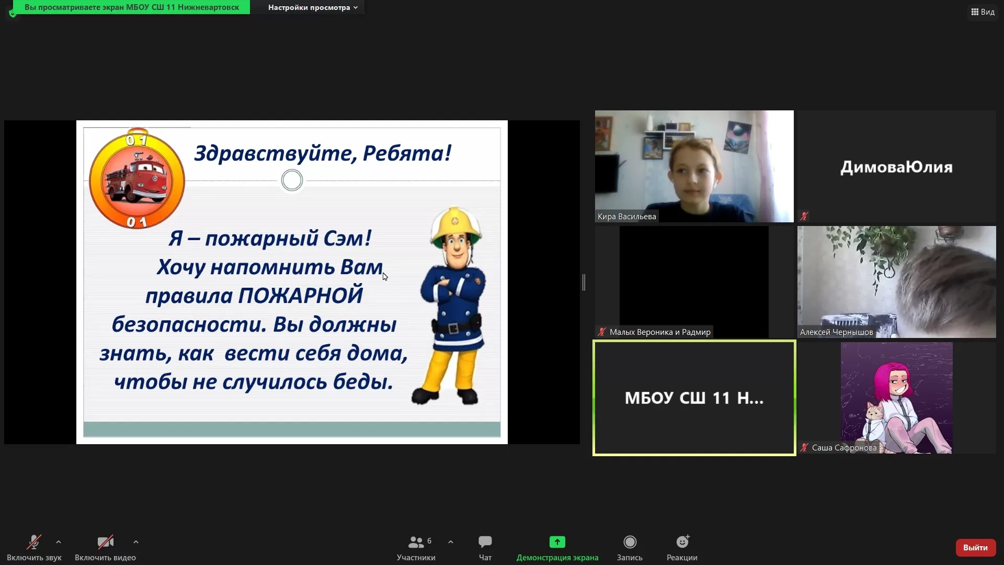
Task: Click muted mic icon on ДимоваЮлия tile
Action: tap(804, 216)
